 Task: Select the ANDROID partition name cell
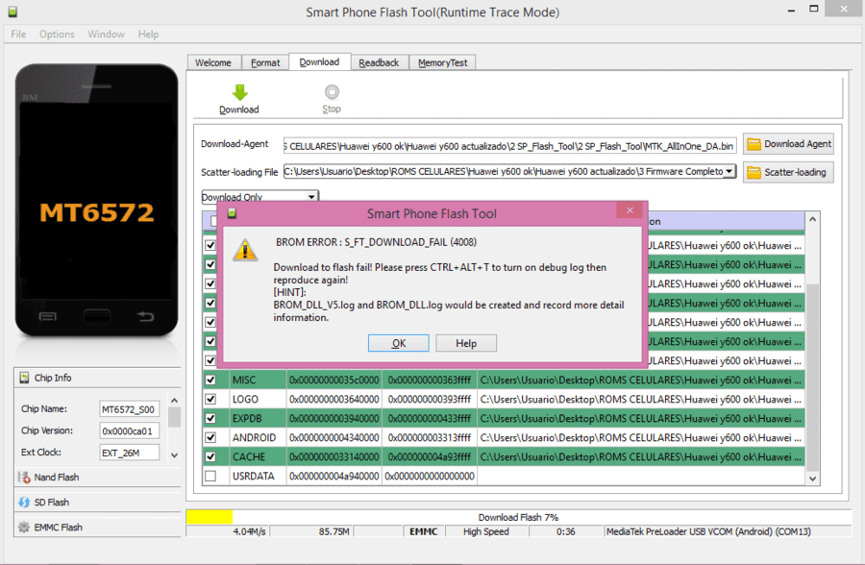coord(258,437)
